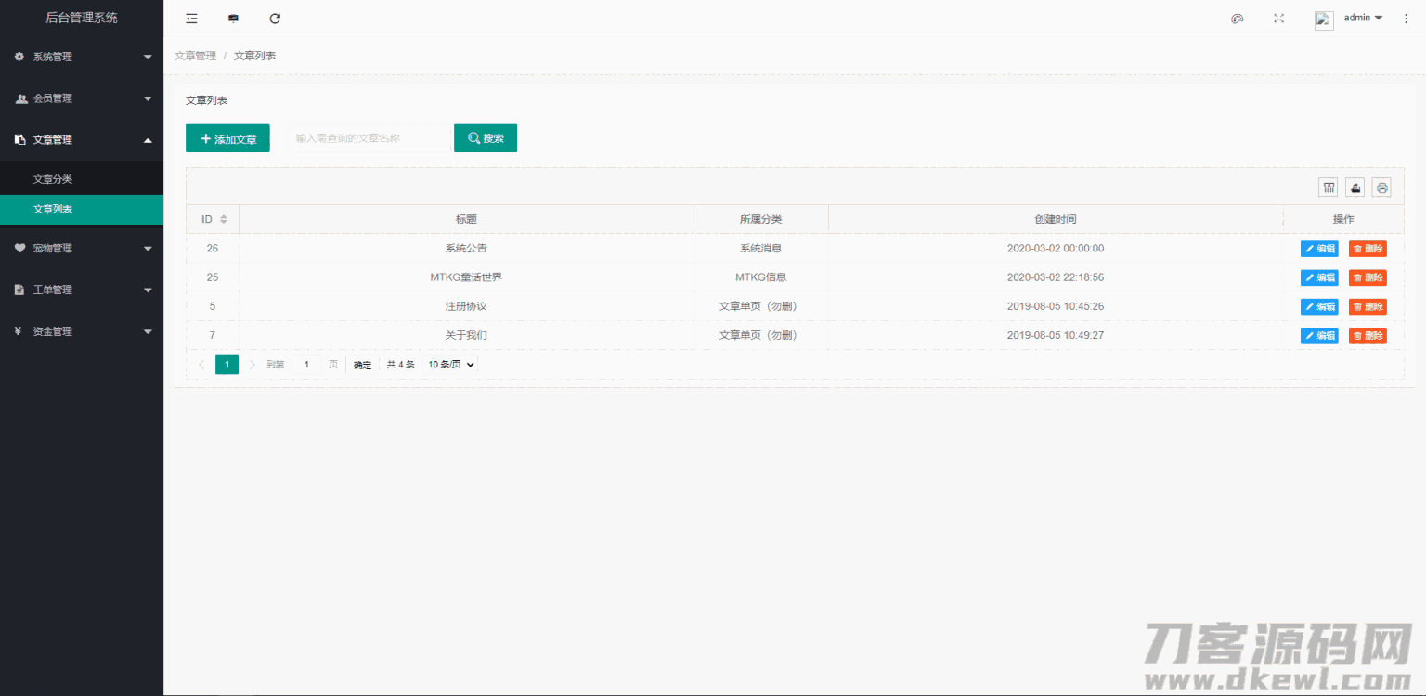Open the admin user dropdown

1362,19
